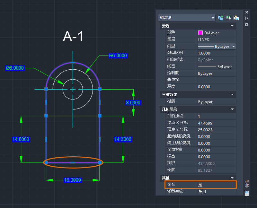Click the Toggle PICKADD value icon
257x208 pixels.
[x=220, y=18]
